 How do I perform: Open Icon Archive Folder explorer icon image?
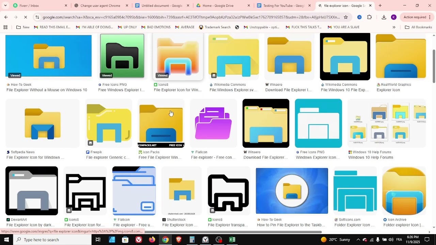[x=404, y=191]
